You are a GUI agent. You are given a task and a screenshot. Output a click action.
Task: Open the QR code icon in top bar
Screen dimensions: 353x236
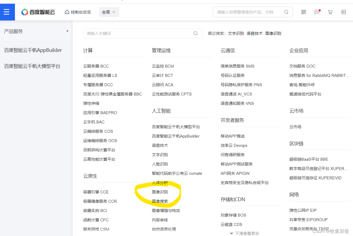tap(303, 12)
